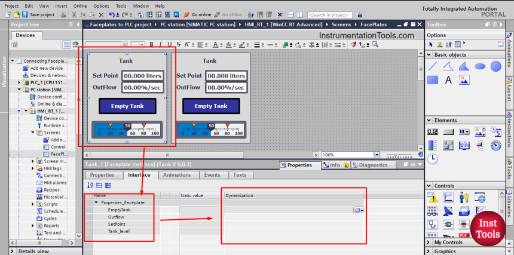Collapse the Elements toolbox section
Screen dimensions: 514x255
pyautogui.click(x=429, y=120)
